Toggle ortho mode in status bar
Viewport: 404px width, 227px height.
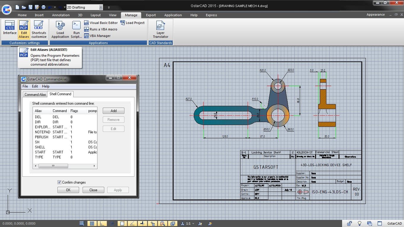tap(102, 223)
